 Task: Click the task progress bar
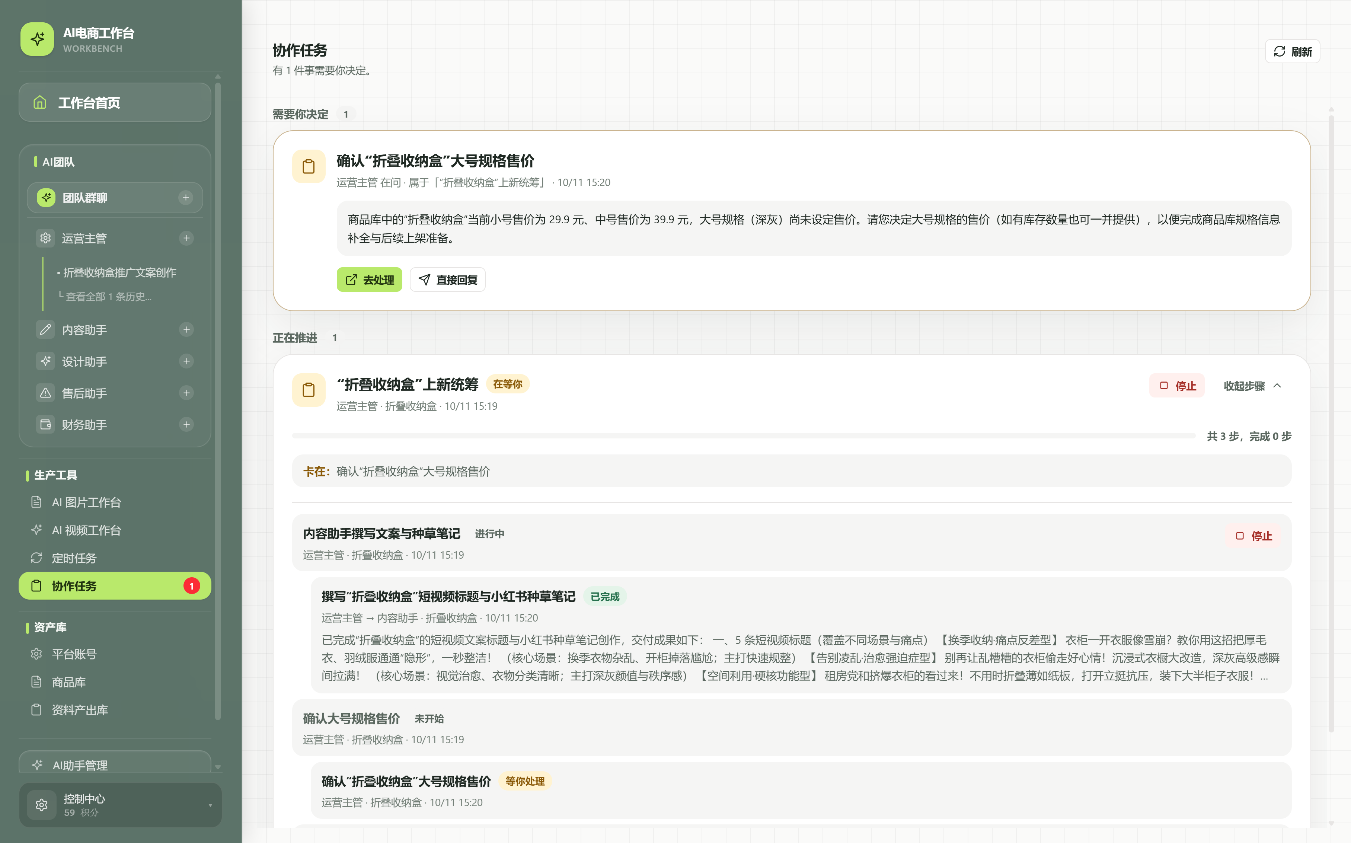(744, 435)
